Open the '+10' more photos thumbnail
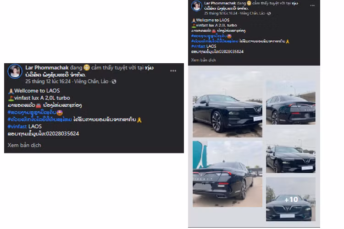The width and height of the screenshot is (344, 229). click(x=291, y=199)
